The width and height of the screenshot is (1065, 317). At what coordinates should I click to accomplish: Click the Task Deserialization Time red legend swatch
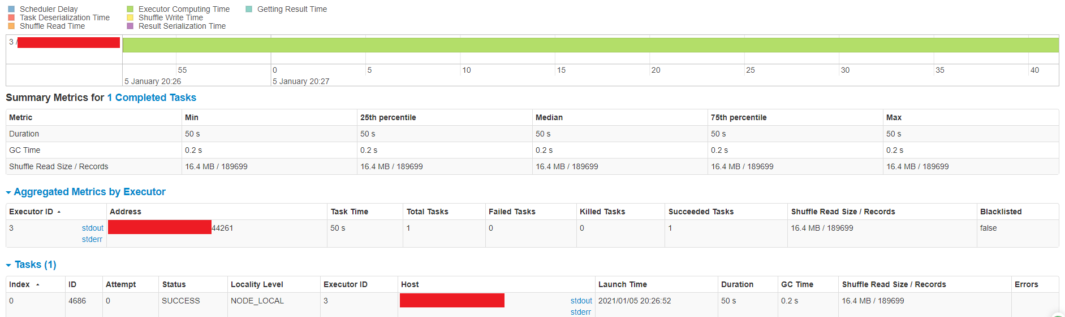[x=11, y=17]
